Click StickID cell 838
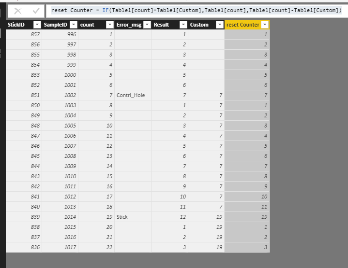Viewport: 348px width, 268px height. click(x=24, y=227)
